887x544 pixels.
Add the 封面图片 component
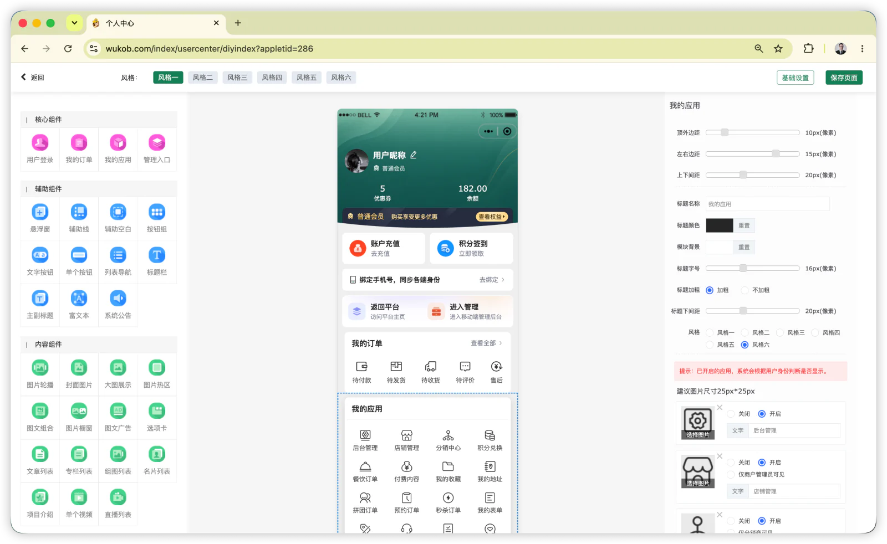click(79, 374)
